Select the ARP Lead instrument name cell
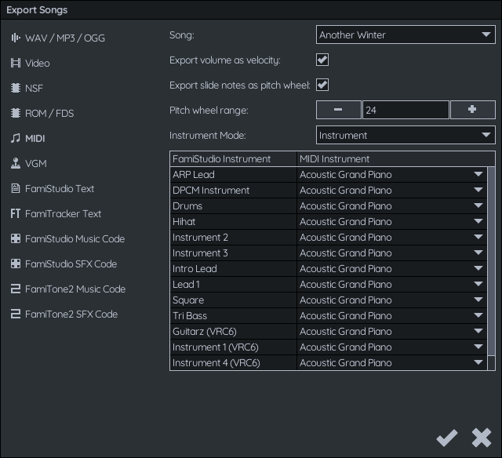This screenshot has width=502, height=458. pyautogui.click(x=233, y=174)
